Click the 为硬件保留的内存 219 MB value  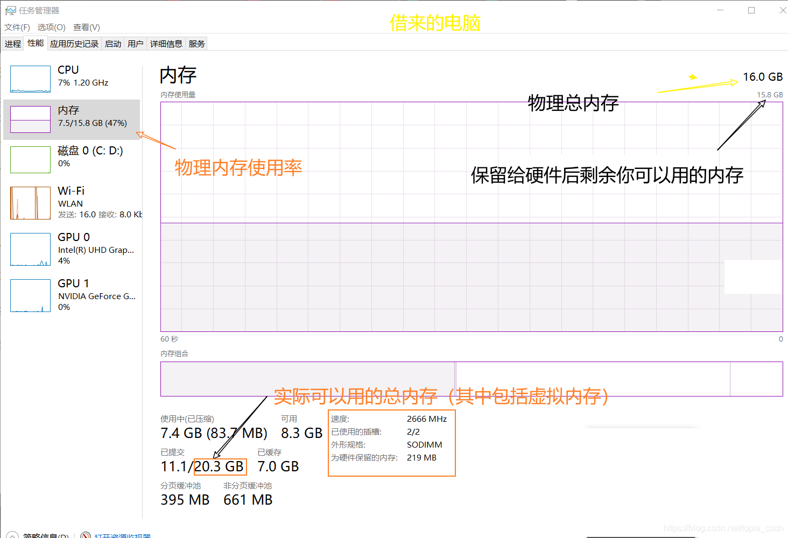click(x=421, y=458)
